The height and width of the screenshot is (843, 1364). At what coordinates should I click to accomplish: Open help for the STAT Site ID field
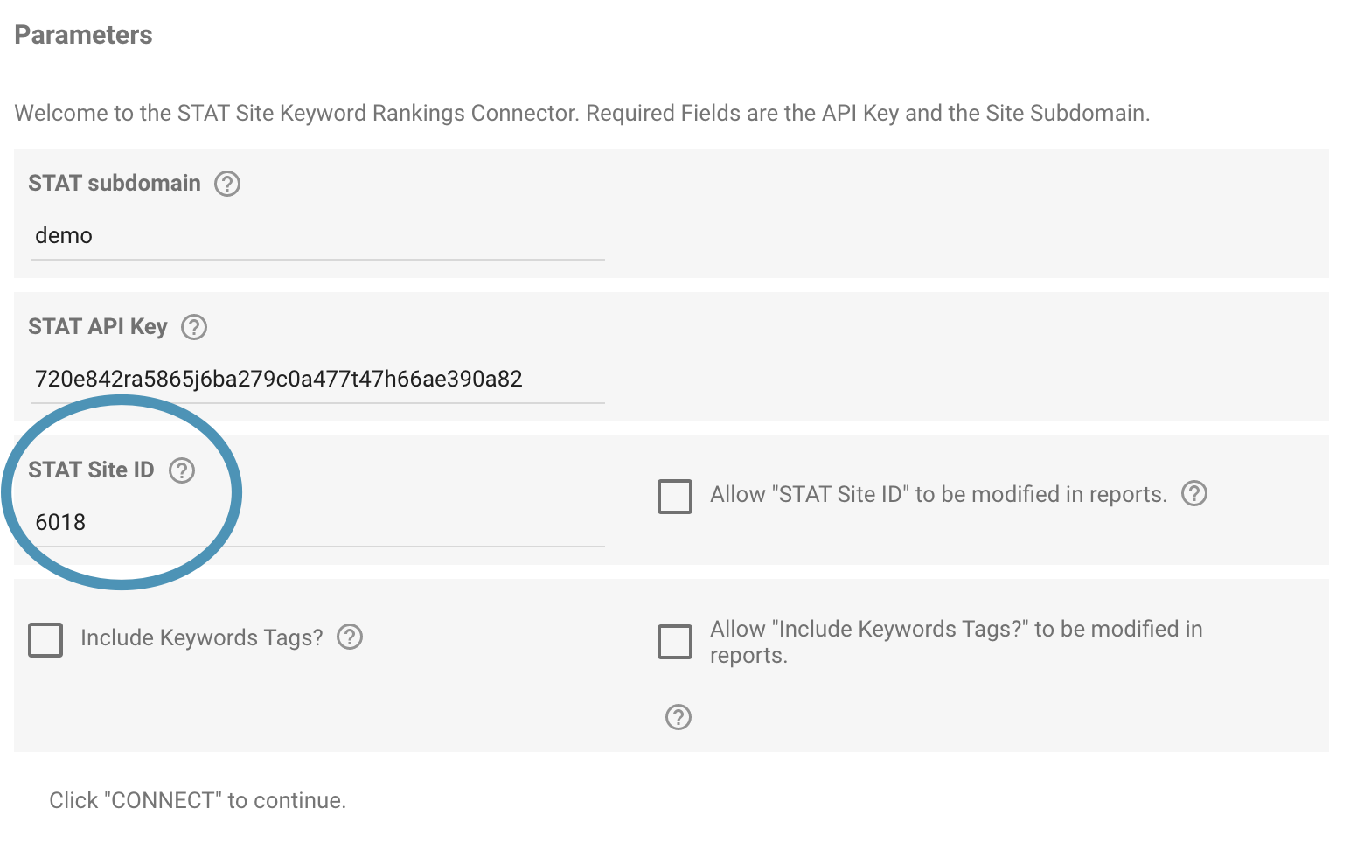tap(182, 470)
